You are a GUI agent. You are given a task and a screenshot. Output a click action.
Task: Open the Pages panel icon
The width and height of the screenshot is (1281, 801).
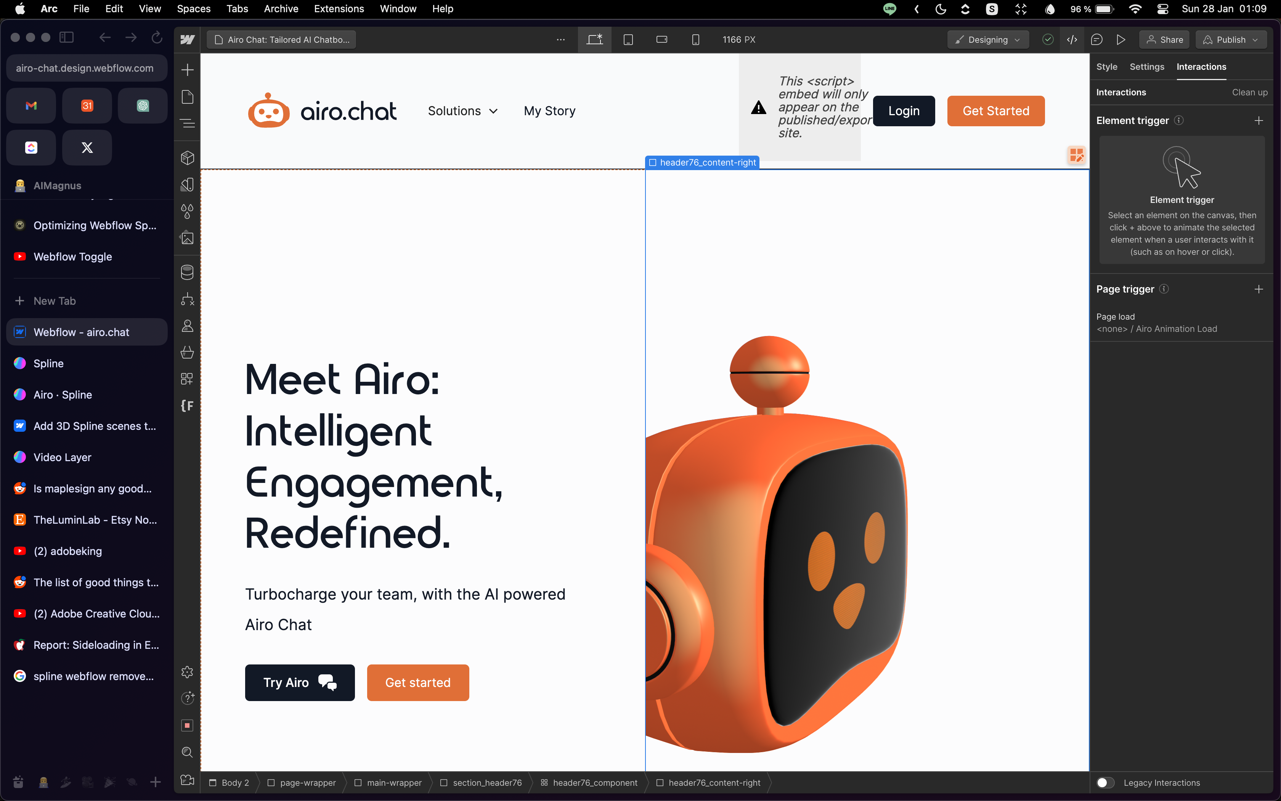[188, 97]
